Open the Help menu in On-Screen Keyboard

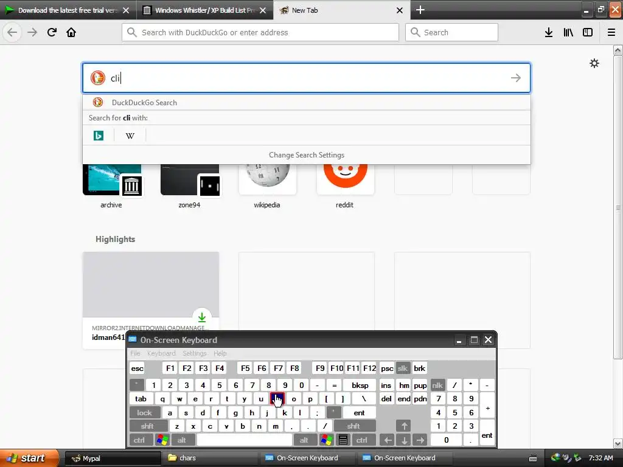pyautogui.click(x=220, y=353)
